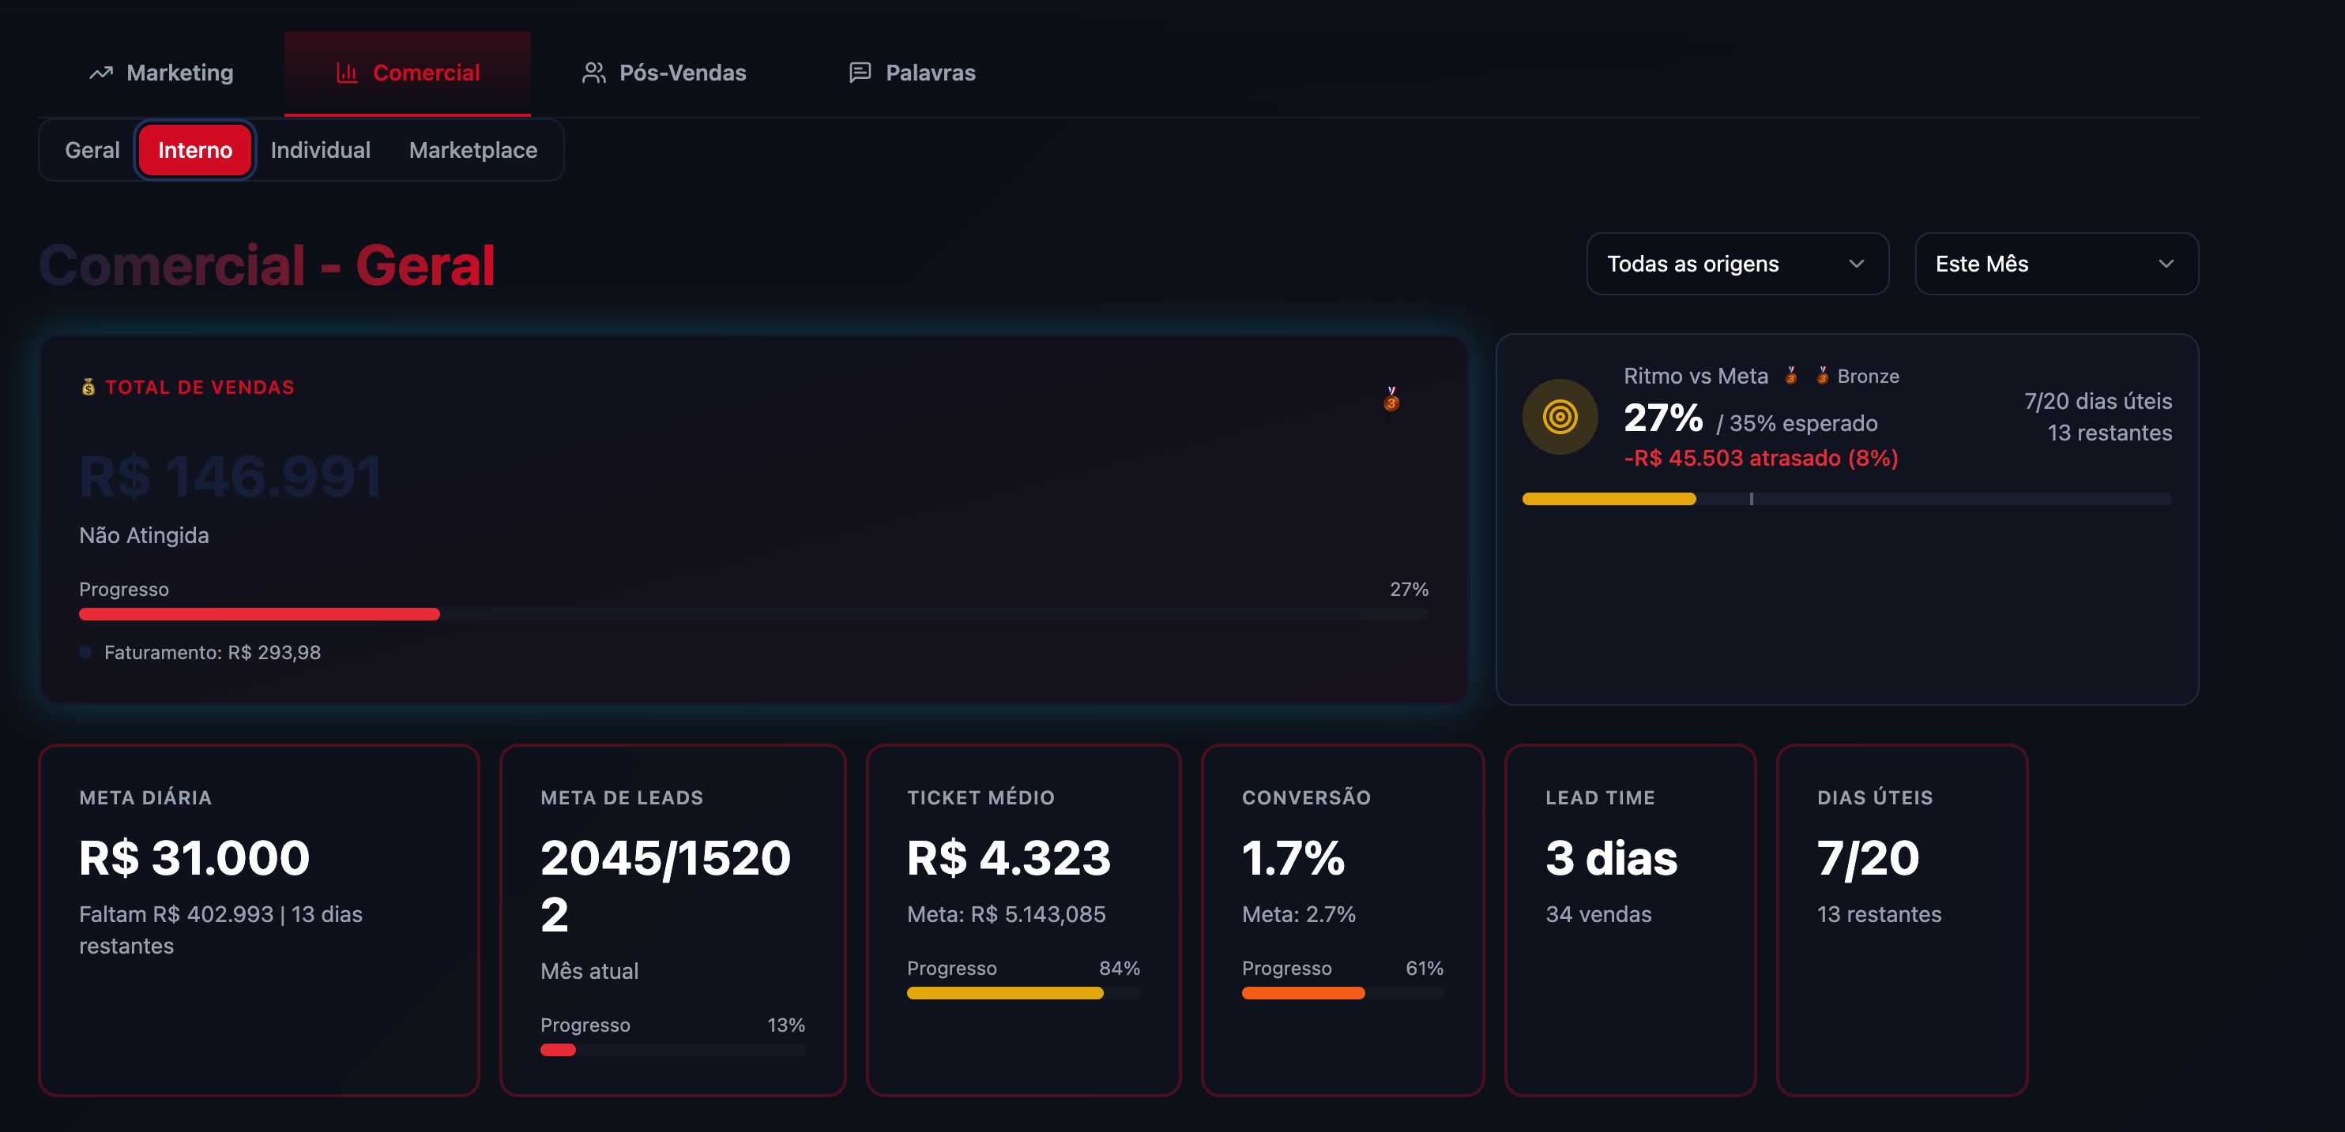Click the trending-arrow icon beside Marketing
Image resolution: width=2345 pixels, height=1132 pixels.
point(100,73)
